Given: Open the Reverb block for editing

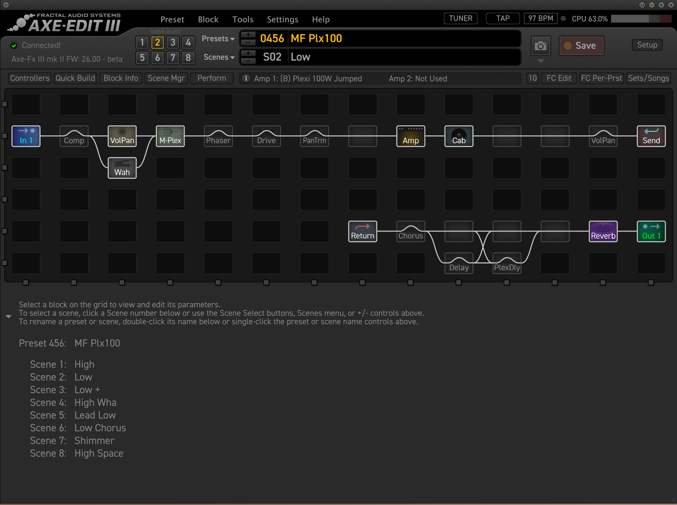Looking at the screenshot, I should pos(603,231).
